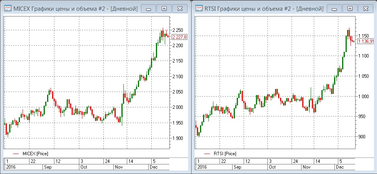
Task: Click the RTSI current price label 1 136,91
Action: (x=366, y=41)
